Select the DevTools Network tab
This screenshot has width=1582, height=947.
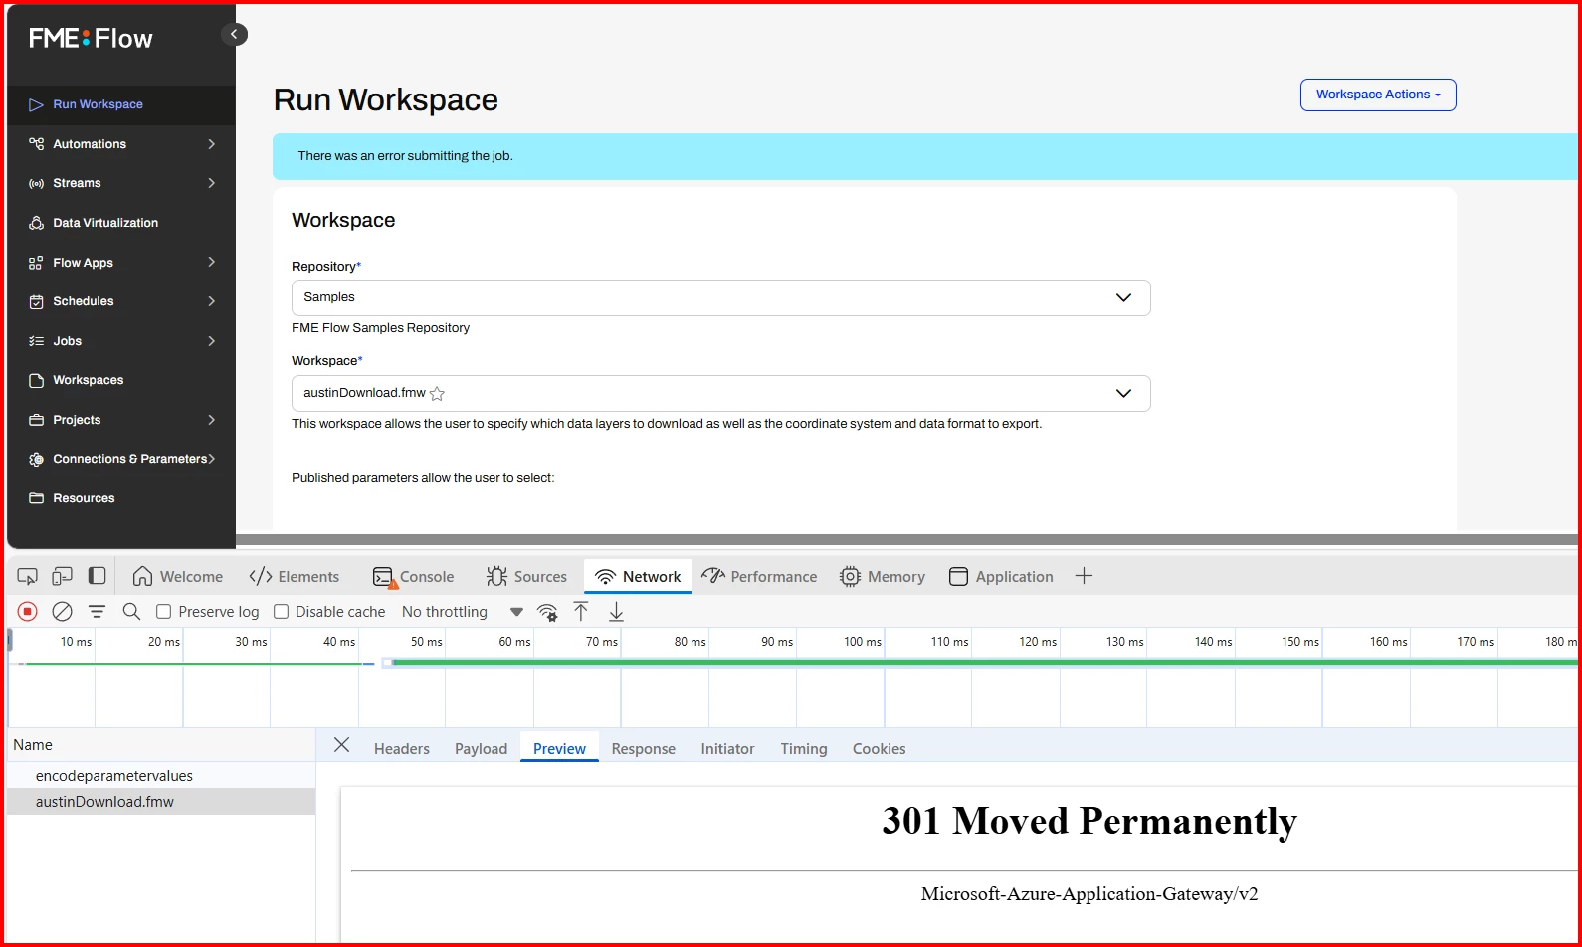click(638, 576)
